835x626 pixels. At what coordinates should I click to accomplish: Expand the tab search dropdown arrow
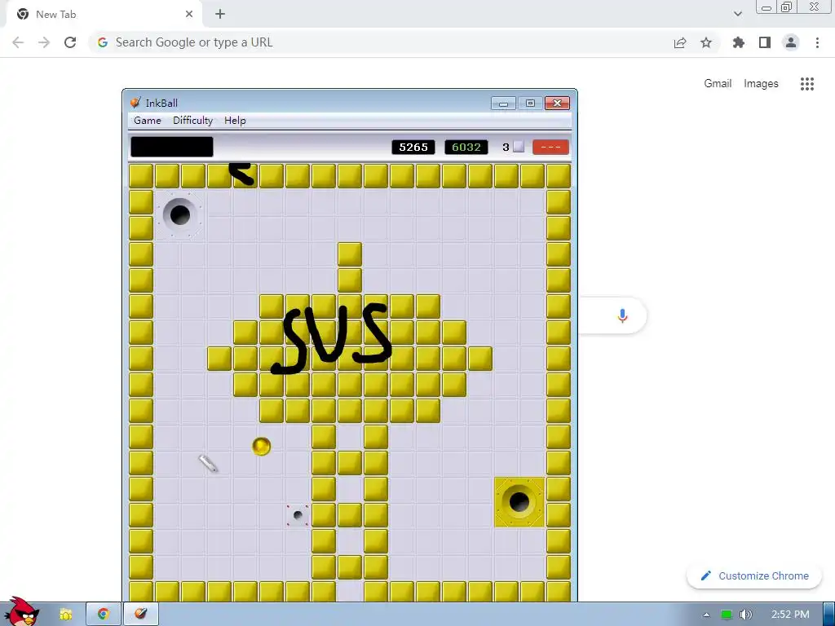pyautogui.click(x=737, y=14)
